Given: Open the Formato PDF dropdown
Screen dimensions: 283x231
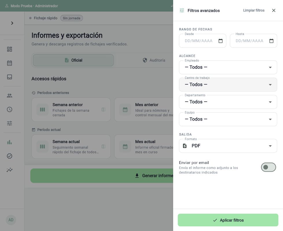Looking at the screenshot, I should [x=228, y=146].
